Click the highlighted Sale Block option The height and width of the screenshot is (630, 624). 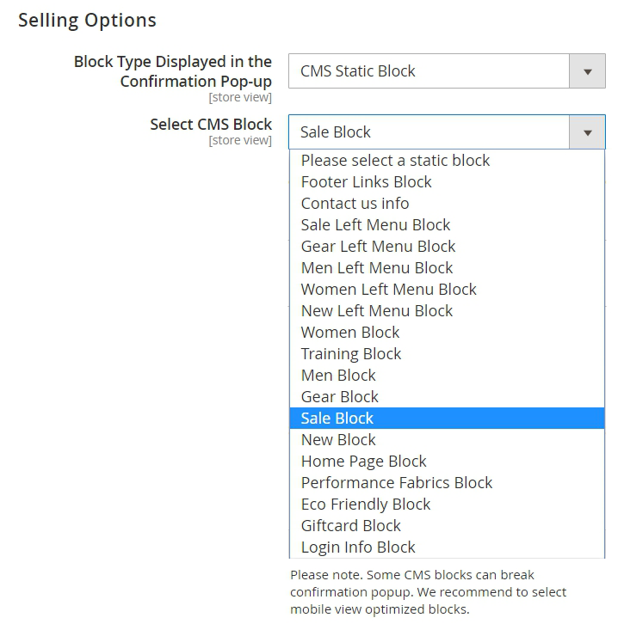pyautogui.click(x=337, y=419)
